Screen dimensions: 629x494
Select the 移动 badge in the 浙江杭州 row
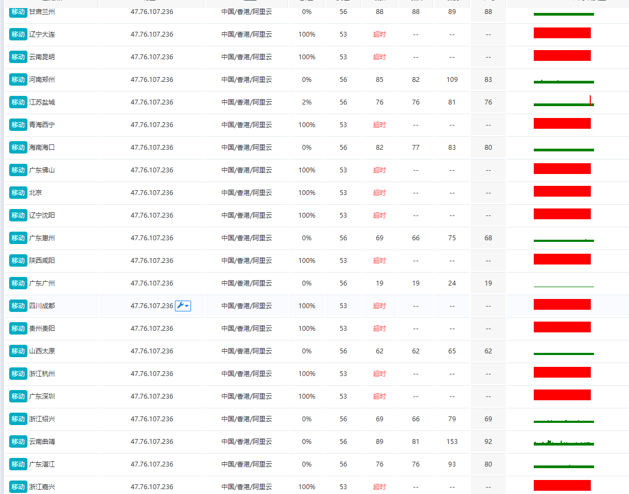[x=18, y=374]
